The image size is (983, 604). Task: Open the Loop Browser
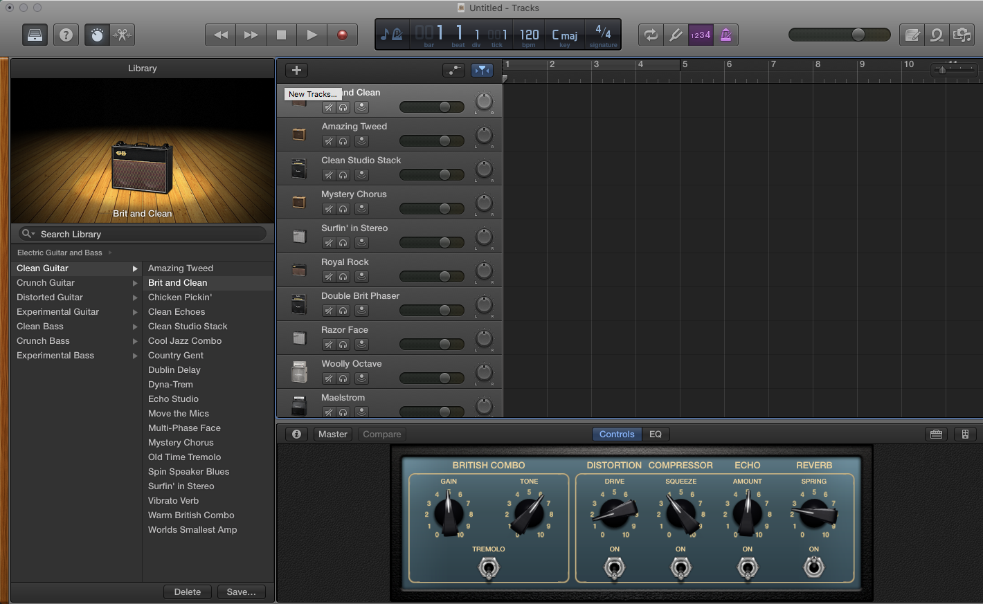click(x=937, y=35)
